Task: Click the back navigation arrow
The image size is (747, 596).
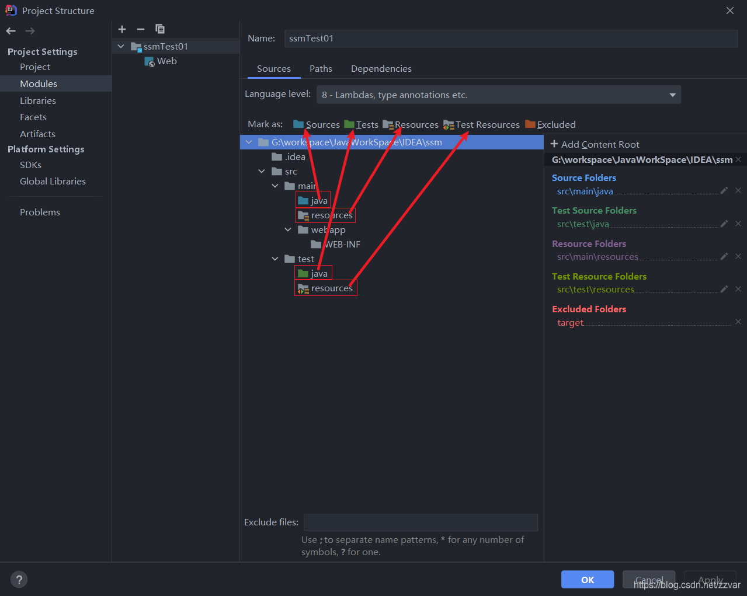Action: click(11, 31)
